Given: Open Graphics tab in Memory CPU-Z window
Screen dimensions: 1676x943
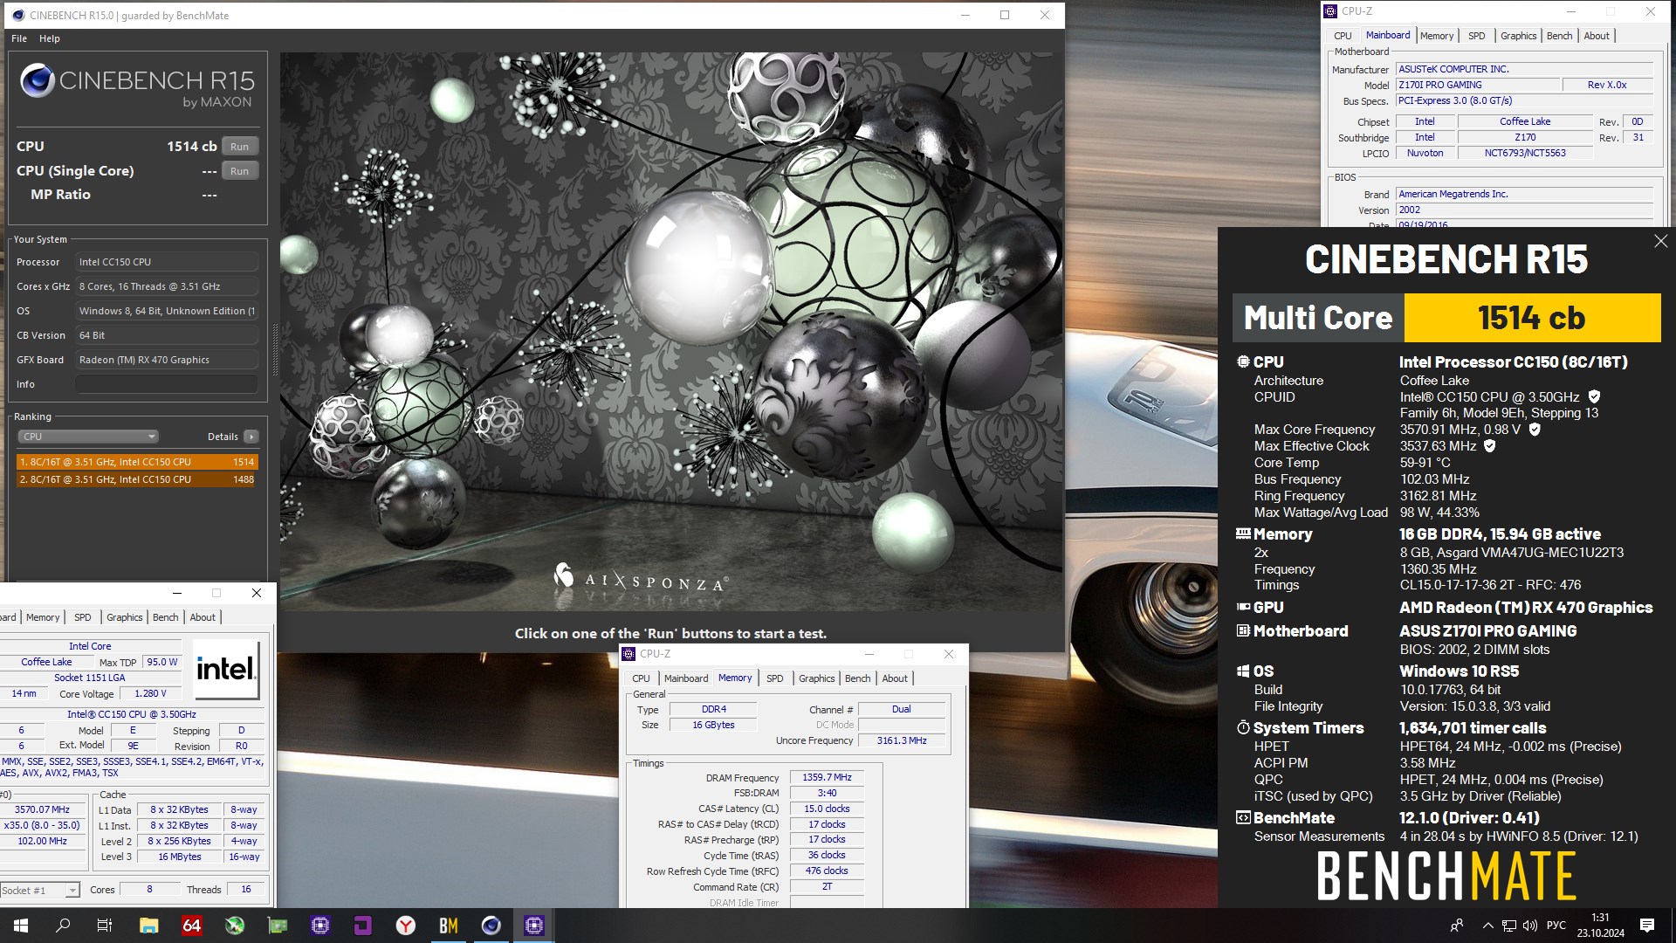Looking at the screenshot, I should (x=816, y=678).
